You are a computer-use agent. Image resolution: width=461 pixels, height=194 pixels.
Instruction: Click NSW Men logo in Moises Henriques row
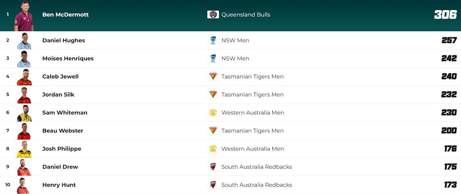pyautogui.click(x=213, y=58)
